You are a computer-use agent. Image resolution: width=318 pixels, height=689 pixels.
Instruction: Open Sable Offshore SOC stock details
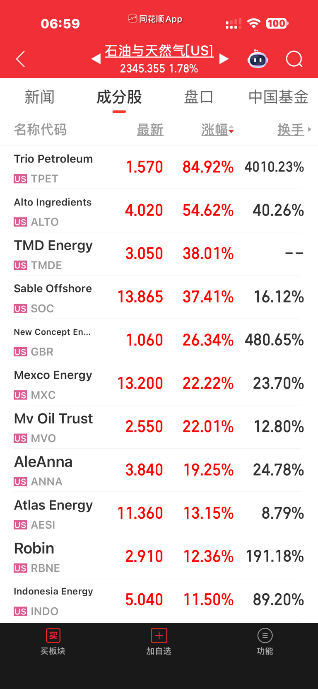tap(159, 297)
